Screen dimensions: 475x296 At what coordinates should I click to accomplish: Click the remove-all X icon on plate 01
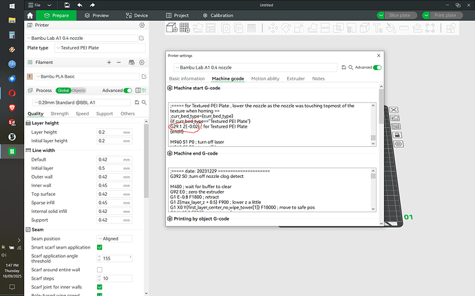[394, 110]
